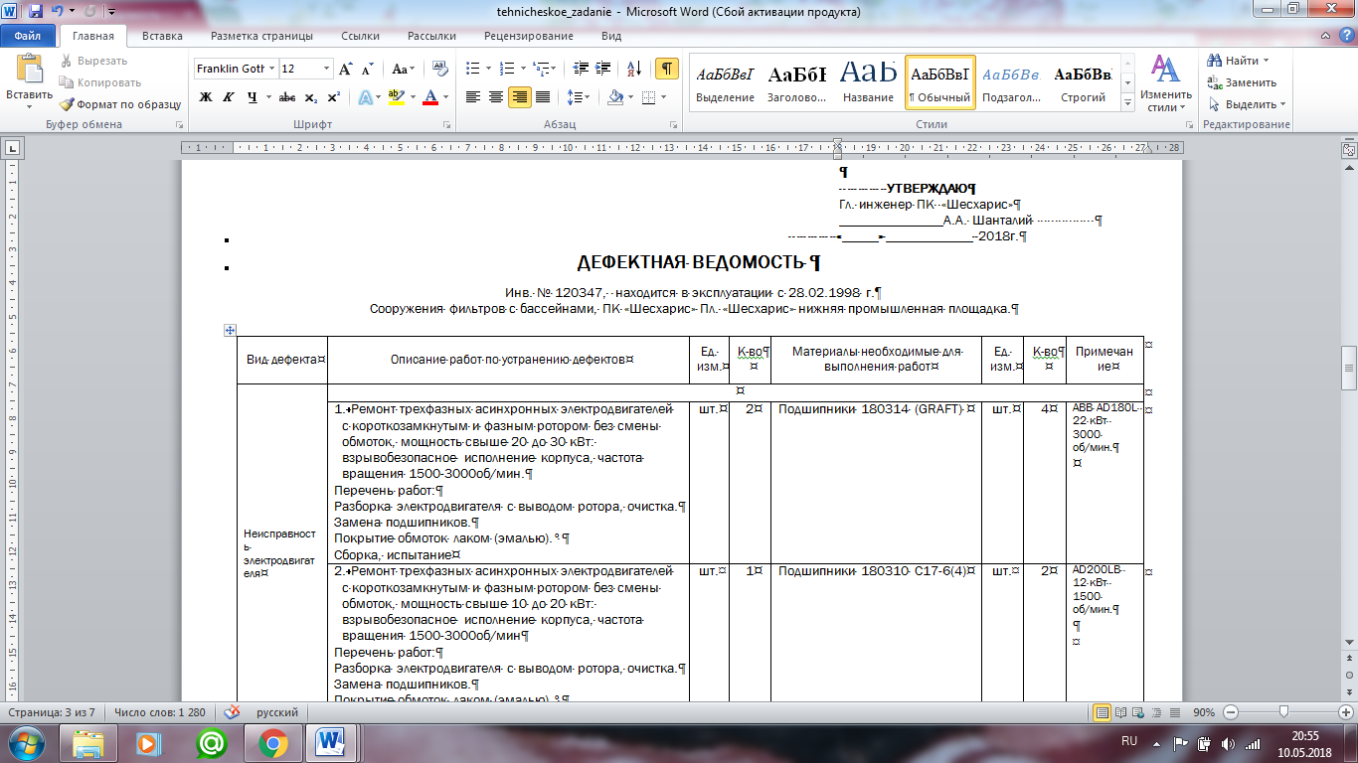Apply the Название style
The width and height of the screenshot is (1358, 763).
868,81
